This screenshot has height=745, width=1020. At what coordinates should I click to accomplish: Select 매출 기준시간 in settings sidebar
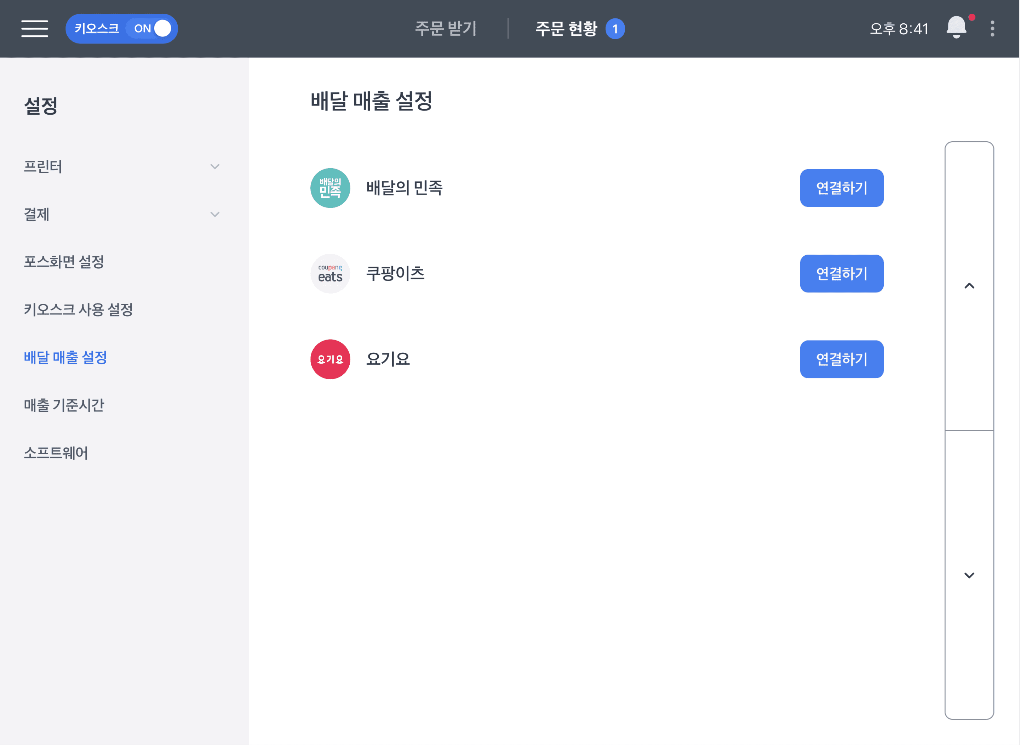(64, 405)
